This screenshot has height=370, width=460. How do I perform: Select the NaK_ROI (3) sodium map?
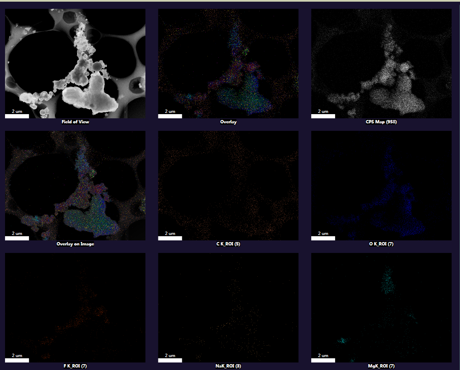[228, 308]
